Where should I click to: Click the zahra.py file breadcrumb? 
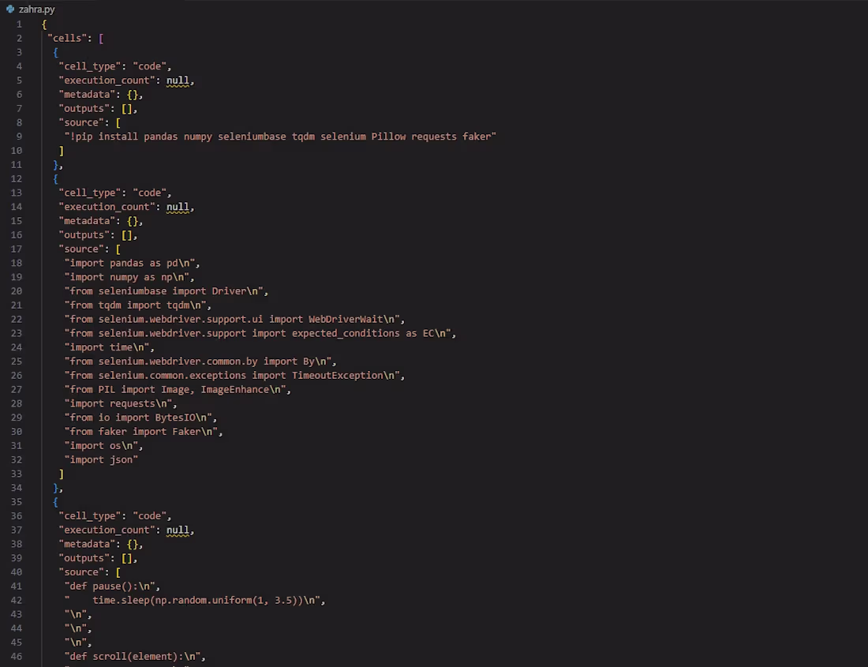pos(36,9)
